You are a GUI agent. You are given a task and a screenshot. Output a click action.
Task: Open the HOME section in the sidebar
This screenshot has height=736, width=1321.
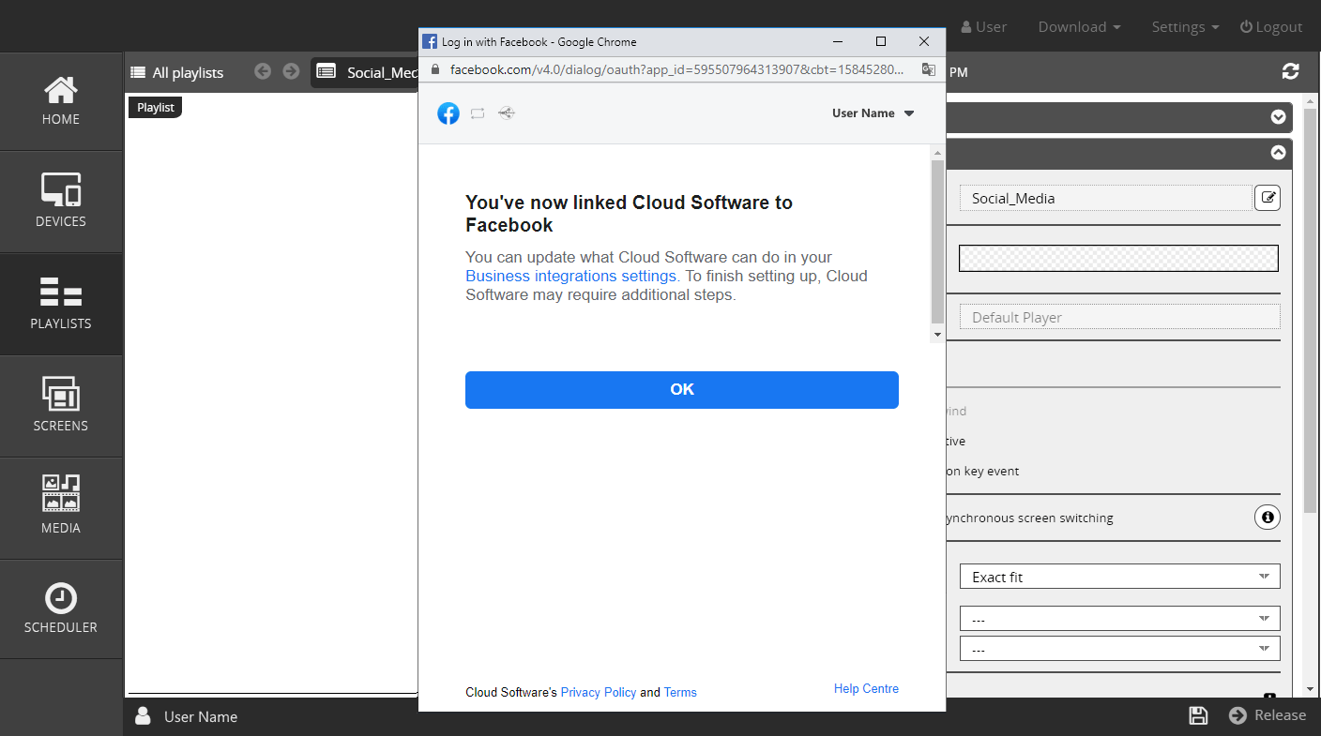[61, 101]
